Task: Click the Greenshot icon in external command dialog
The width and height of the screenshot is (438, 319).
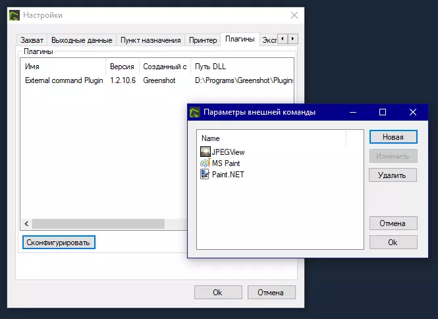Action: pyautogui.click(x=195, y=112)
